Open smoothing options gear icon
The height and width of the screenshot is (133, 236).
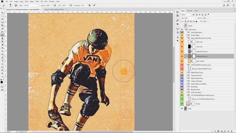tap(90, 6)
